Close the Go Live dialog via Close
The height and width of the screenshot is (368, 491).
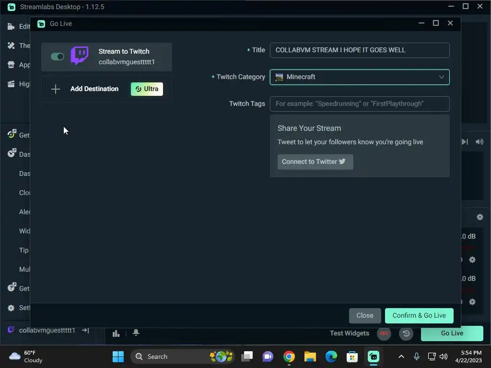(x=365, y=315)
